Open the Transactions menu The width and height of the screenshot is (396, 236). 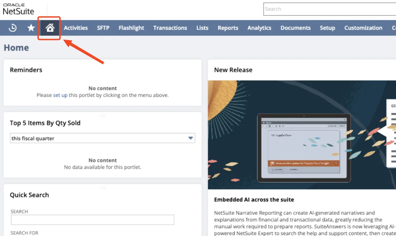point(170,28)
